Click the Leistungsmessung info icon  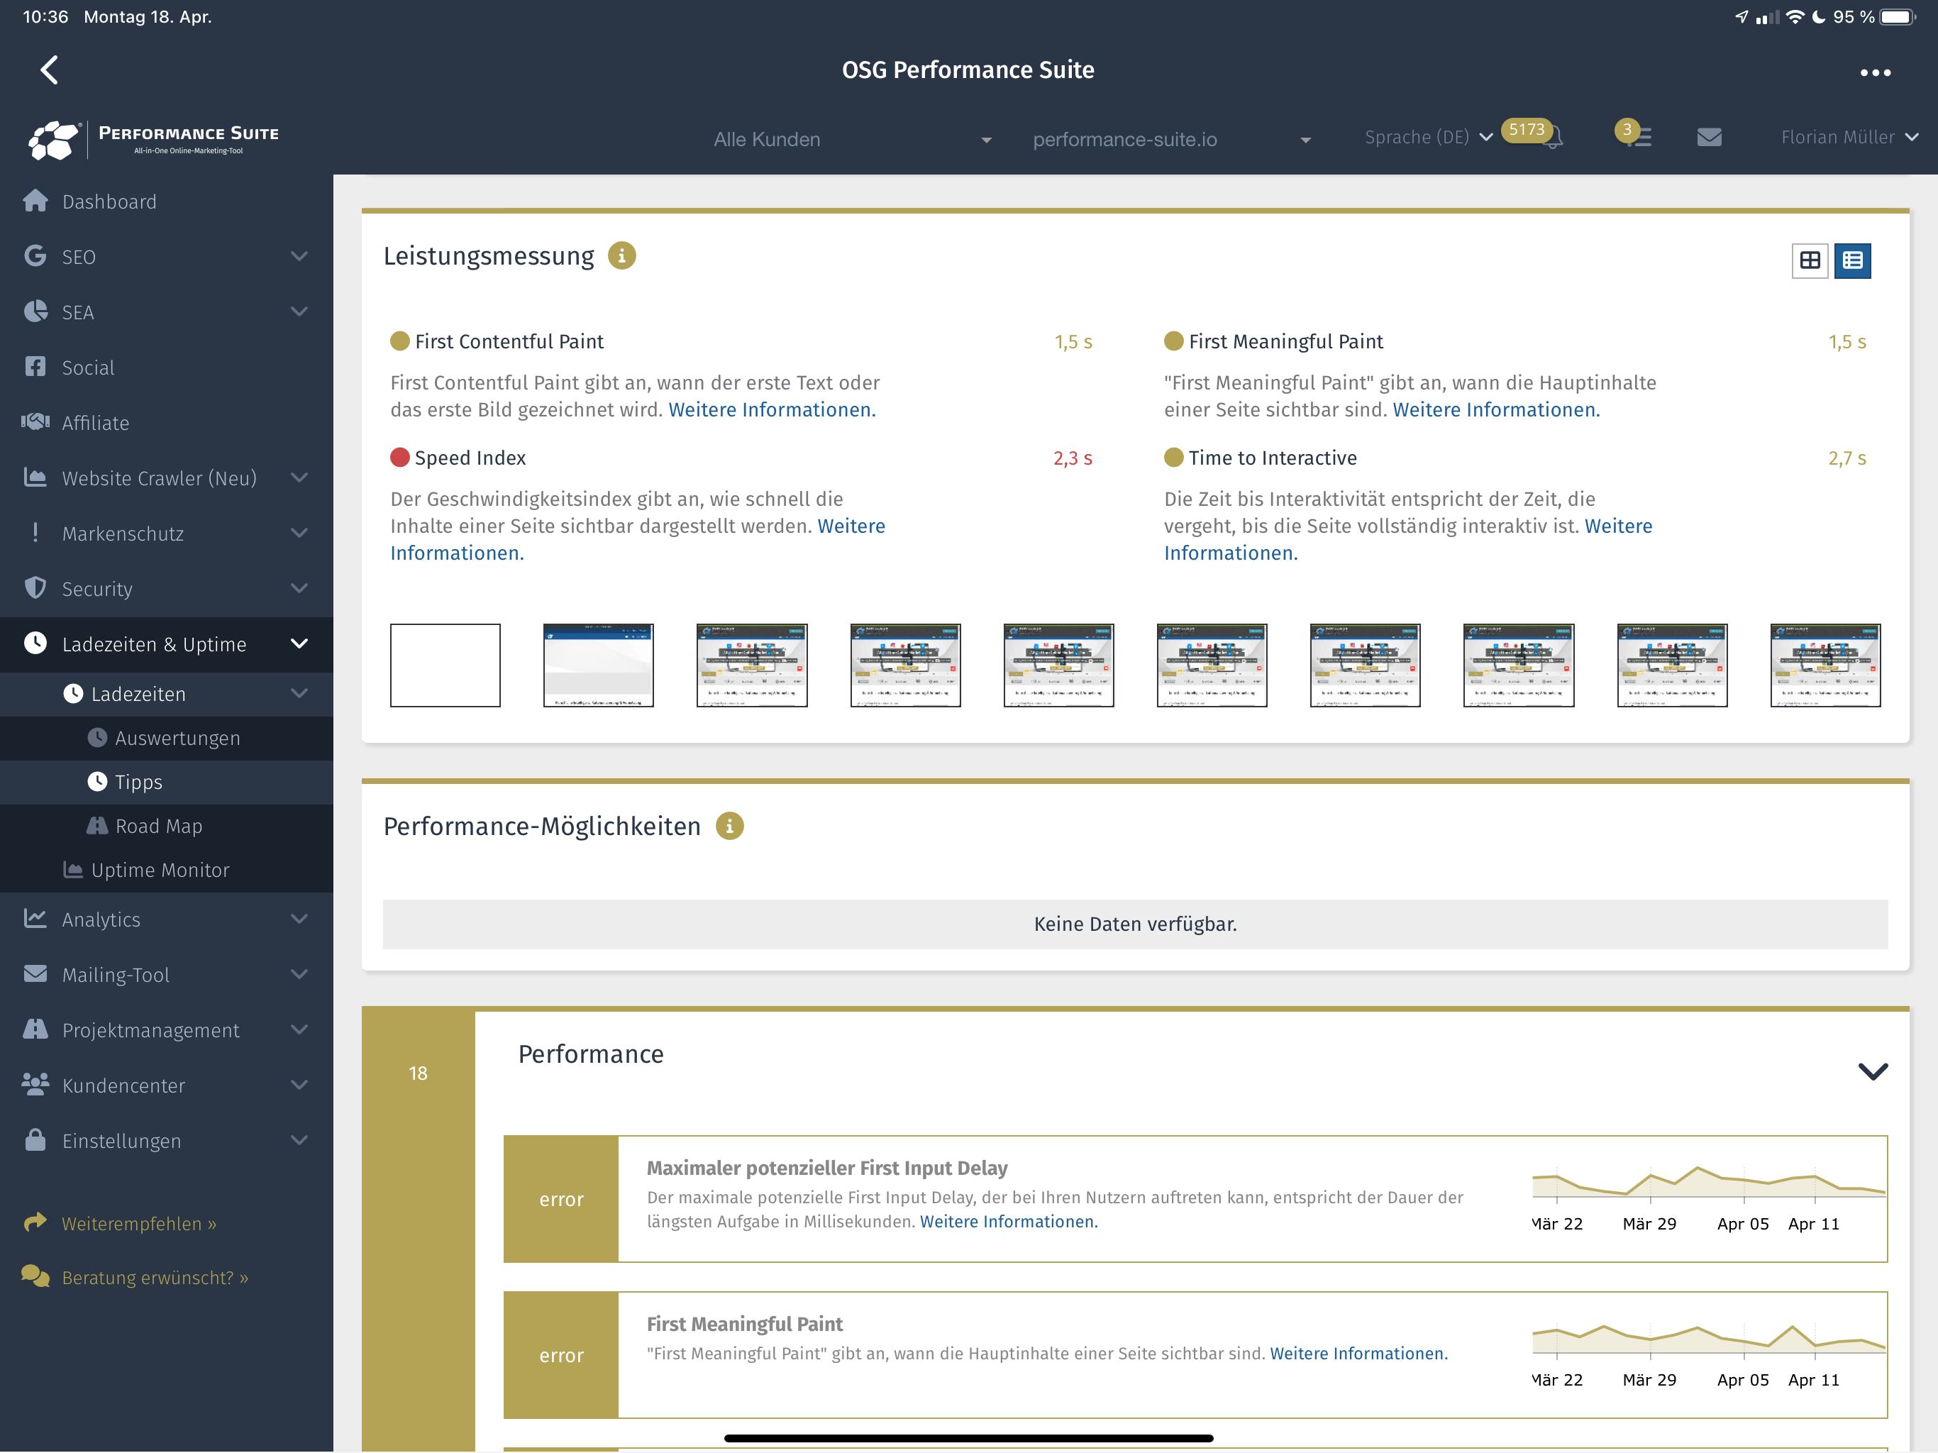(x=621, y=256)
